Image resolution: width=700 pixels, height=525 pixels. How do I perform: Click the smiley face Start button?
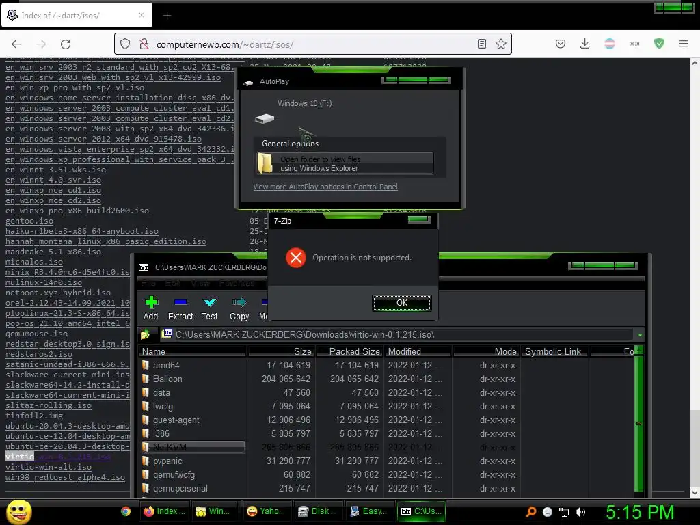[18, 511]
